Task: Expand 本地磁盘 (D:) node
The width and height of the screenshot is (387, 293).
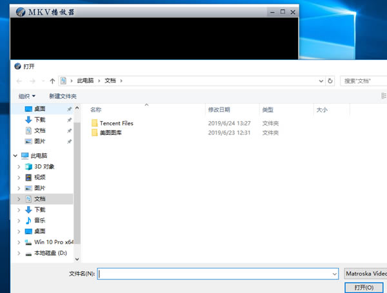Action: point(19,253)
